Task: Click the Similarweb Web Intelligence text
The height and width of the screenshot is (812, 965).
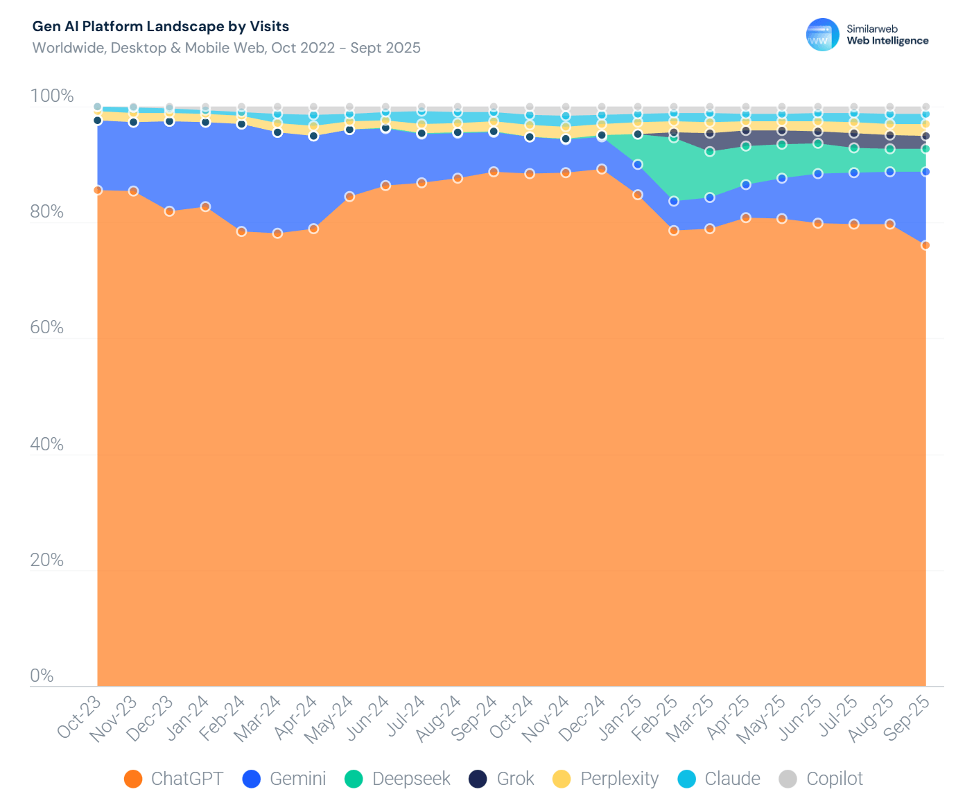Action: point(887,35)
